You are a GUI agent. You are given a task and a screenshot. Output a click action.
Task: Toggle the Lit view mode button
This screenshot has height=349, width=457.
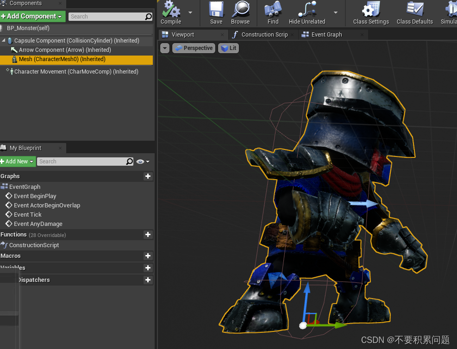[228, 48]
